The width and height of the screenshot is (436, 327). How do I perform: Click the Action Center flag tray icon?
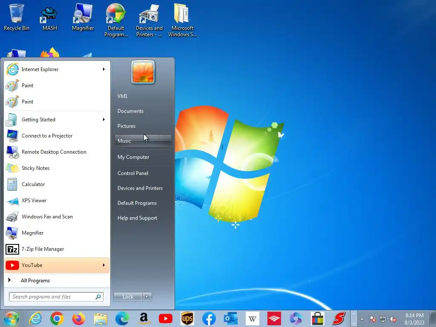(372, 319)
